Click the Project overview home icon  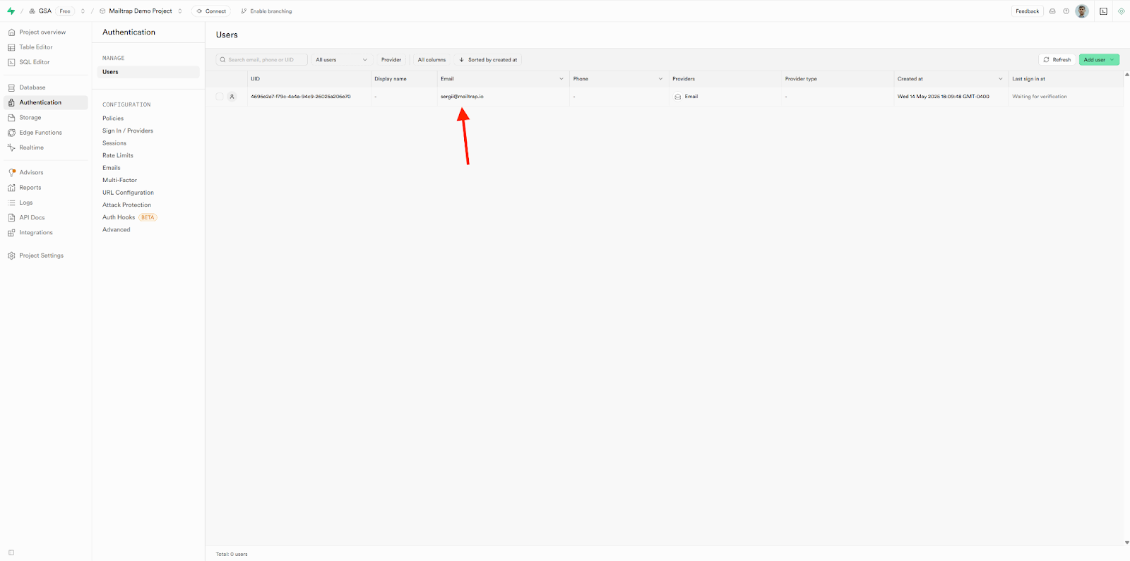coord(11,32)
